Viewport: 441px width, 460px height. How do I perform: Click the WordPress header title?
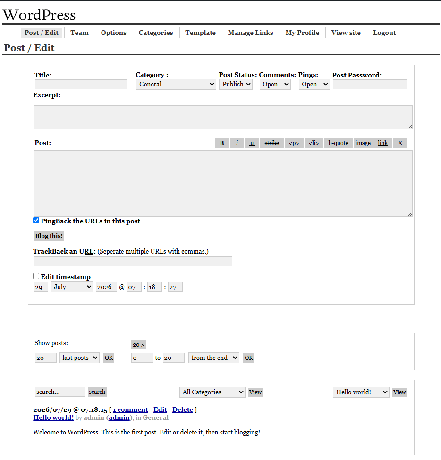point(39,15)
